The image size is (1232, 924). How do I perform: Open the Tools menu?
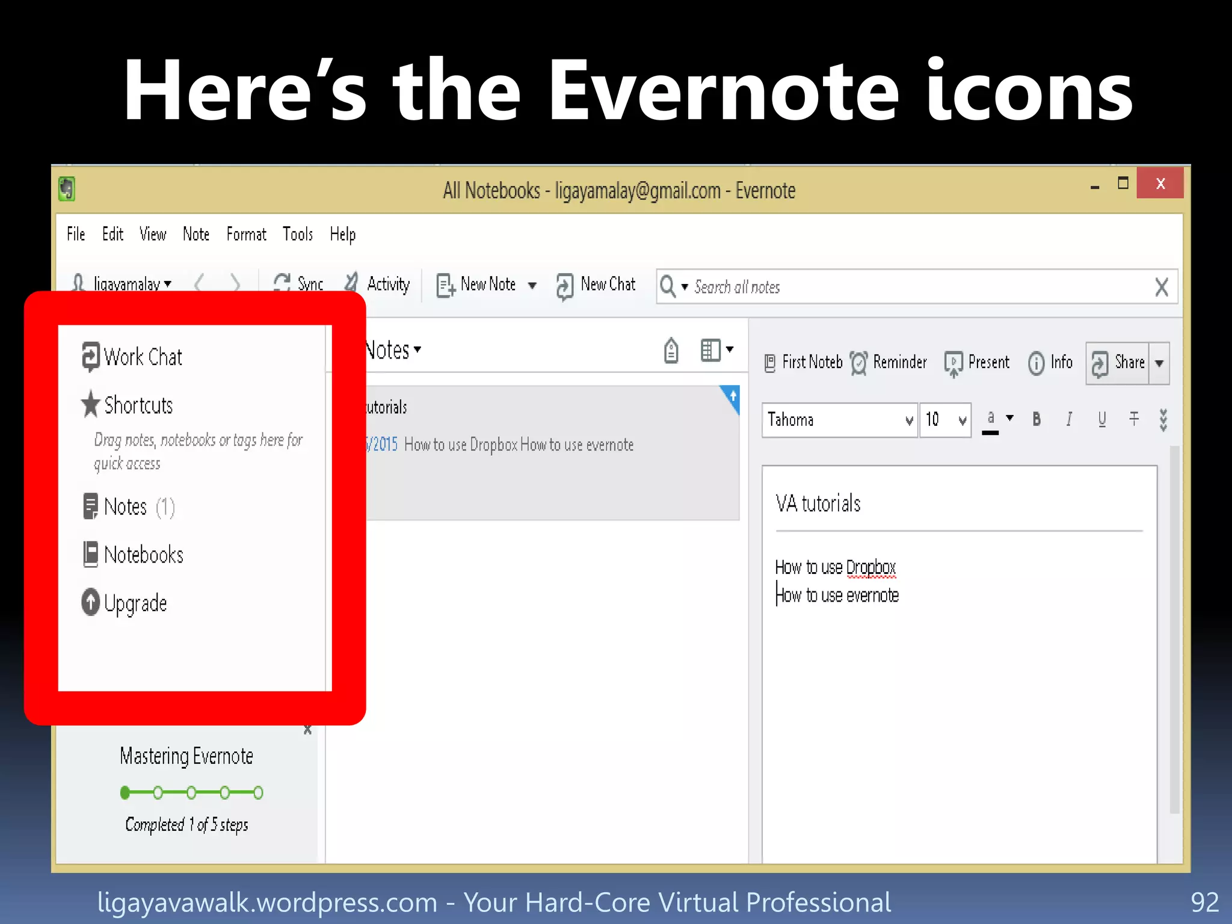(298, 234)
